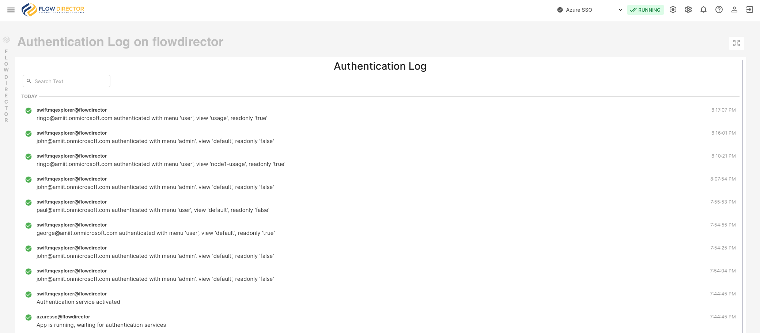Open the hexagon upload icon in header
Viewport: 760px width, 333px height.
click(673, 10)
